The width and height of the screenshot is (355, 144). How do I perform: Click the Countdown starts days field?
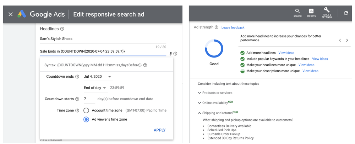89,99
